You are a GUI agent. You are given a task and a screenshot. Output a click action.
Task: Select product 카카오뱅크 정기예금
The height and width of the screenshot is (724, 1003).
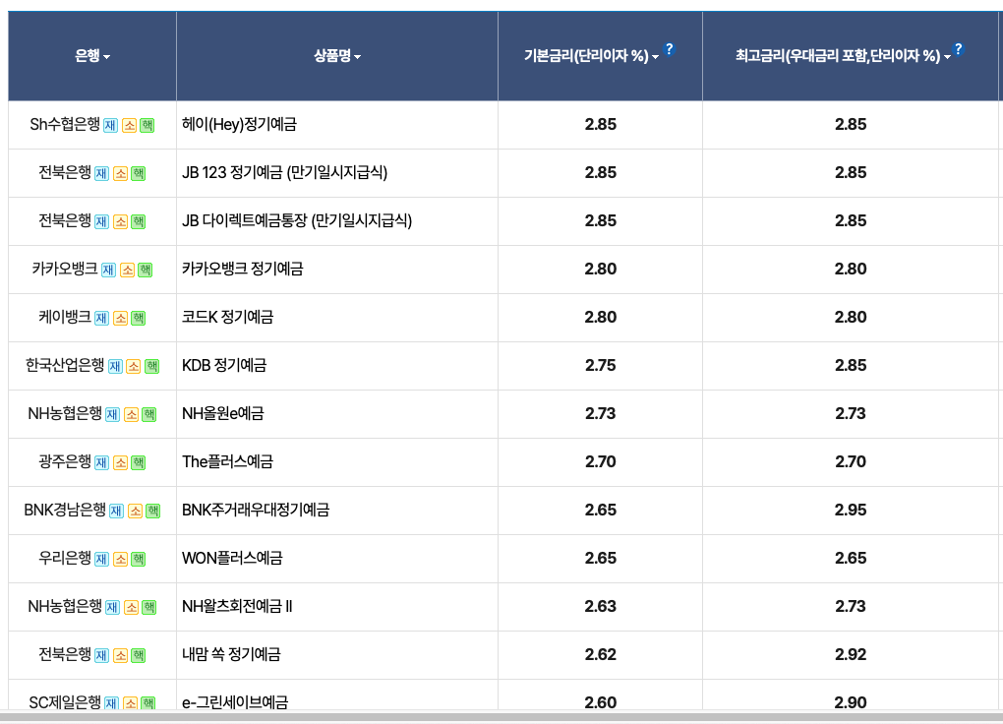pos(243,269)
